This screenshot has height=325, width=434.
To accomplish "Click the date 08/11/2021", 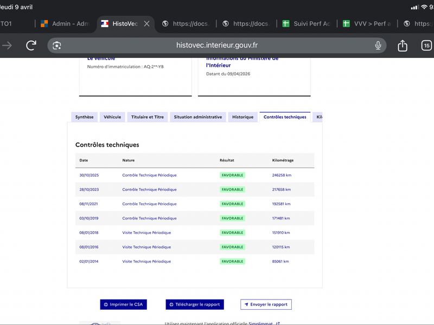I will coord(88,204).
